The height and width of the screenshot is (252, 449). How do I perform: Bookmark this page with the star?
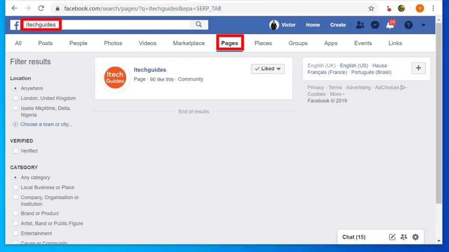coord(371,8)
